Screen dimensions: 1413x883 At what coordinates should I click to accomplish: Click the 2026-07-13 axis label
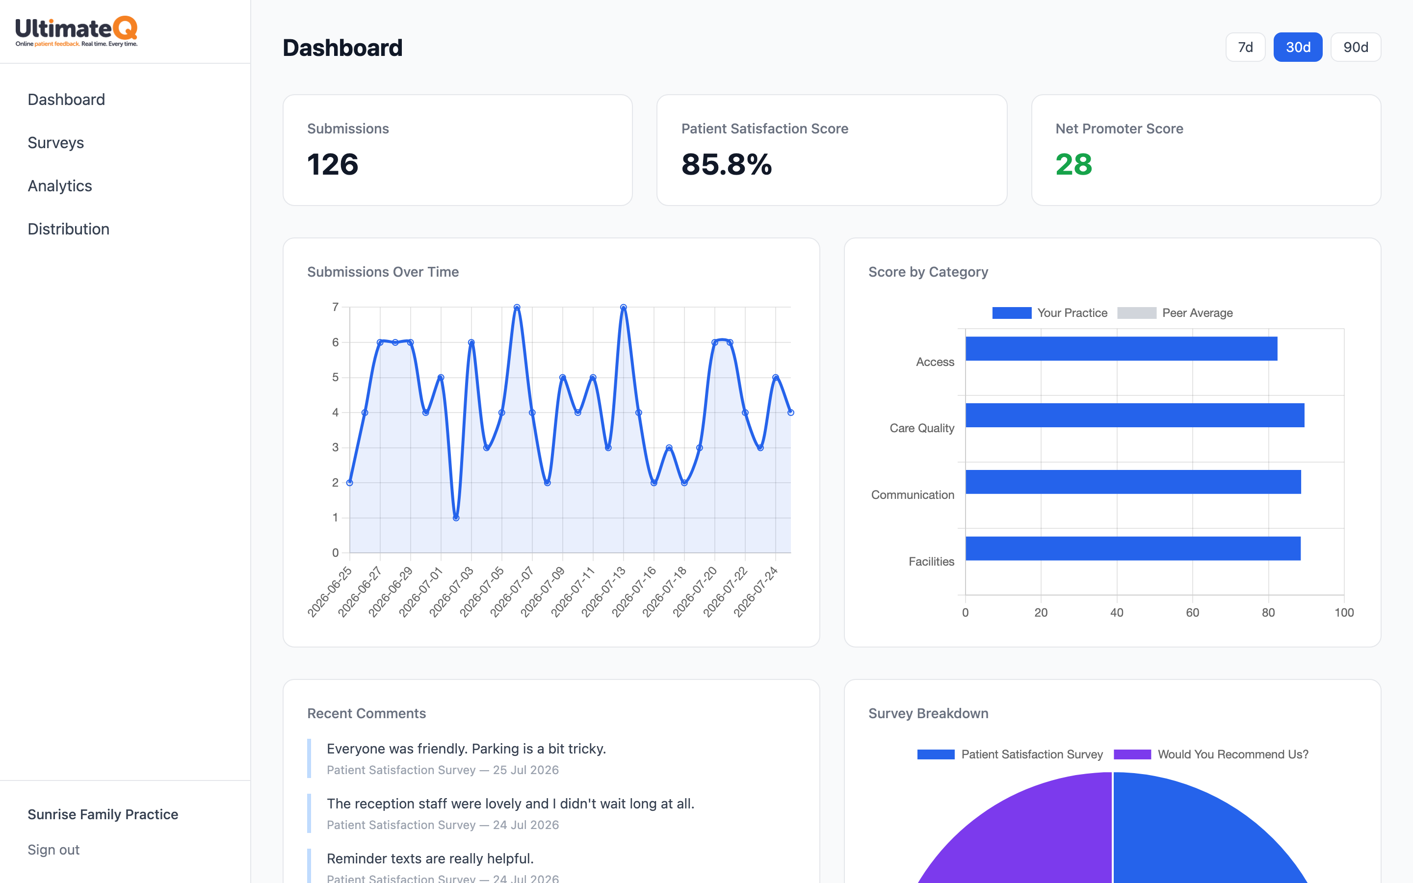point(604,591)
